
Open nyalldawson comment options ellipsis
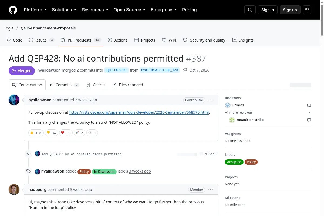[211, 100]
